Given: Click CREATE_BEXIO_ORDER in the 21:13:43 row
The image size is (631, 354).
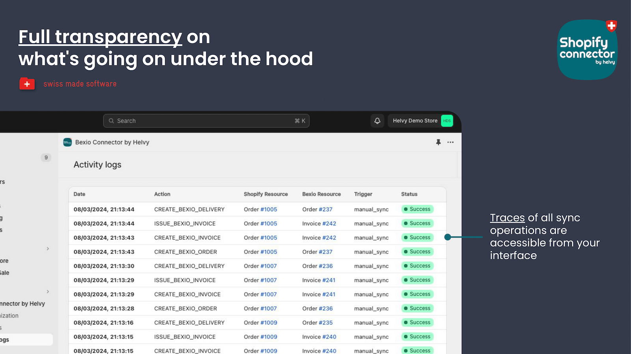Looking at the screenshot, I should pyautogui.click(x=185, y=252).
